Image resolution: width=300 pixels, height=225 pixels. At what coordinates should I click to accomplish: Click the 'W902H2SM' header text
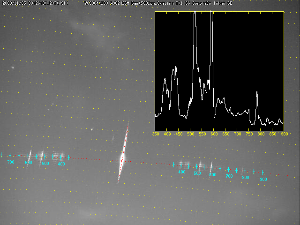[120, 3]
